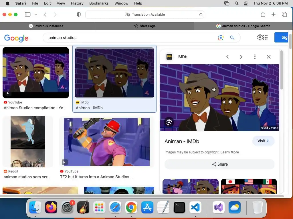Open the File menu

coord(35,3)
